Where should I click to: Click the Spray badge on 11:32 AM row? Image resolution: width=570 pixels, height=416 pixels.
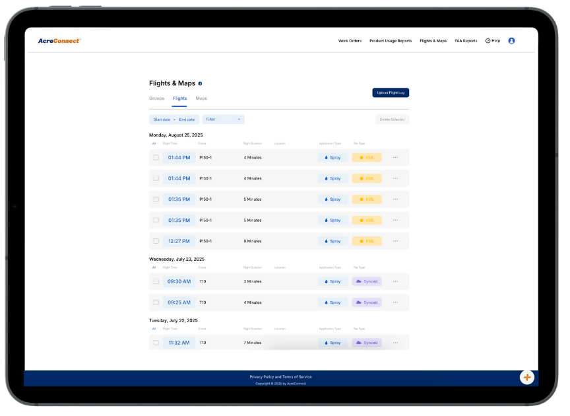(x=332, y=343)
